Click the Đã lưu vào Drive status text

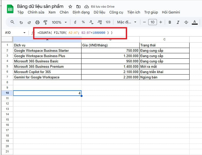tap(103, 7)
